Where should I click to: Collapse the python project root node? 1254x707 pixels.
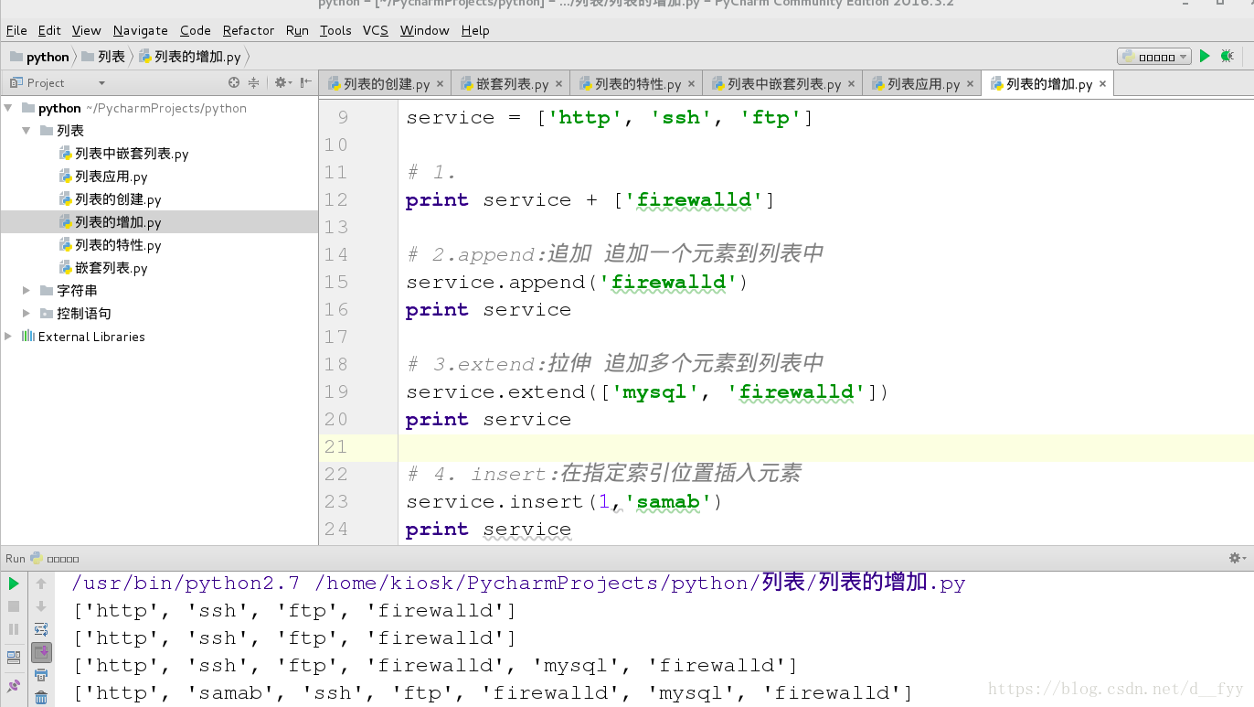(8, 108)
